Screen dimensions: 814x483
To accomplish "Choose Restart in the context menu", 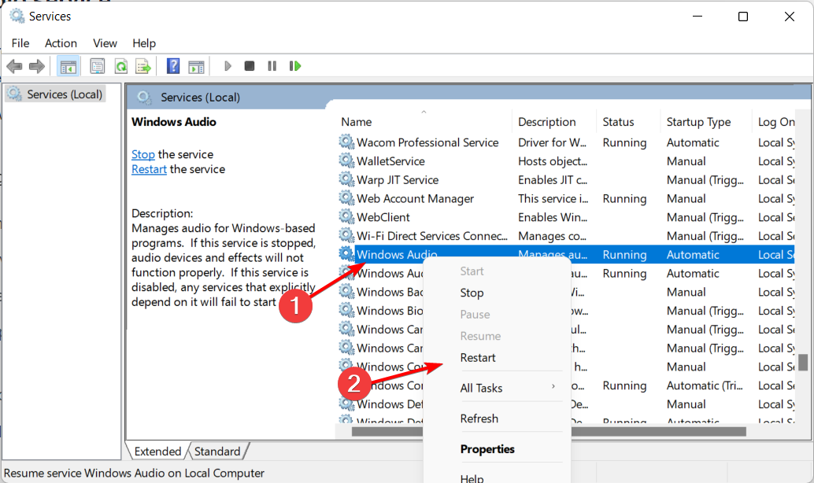I will [478, 357].
